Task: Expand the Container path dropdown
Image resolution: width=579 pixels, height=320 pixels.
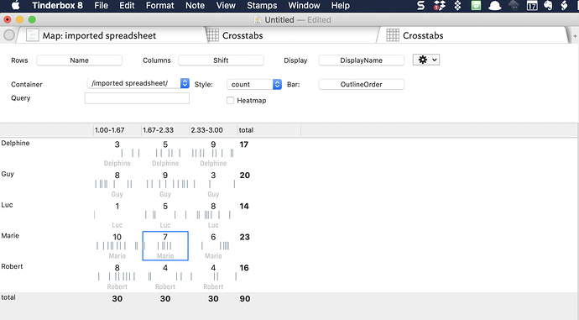Action: click(x=185, y=83)
